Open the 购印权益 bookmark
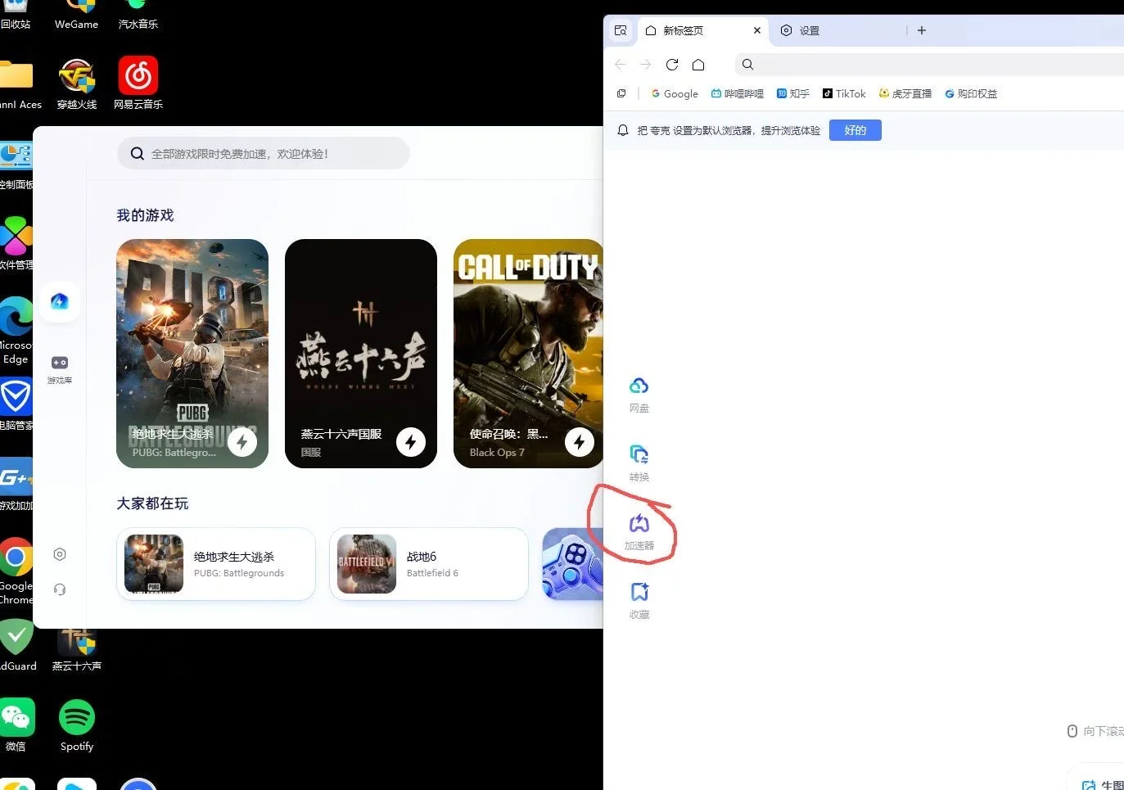 click(x=971, y=93)
